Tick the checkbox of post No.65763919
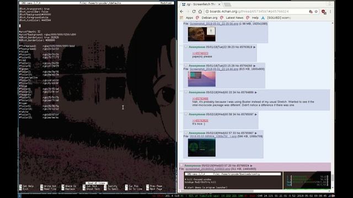 pyautogui.click(x=186, y=47)
